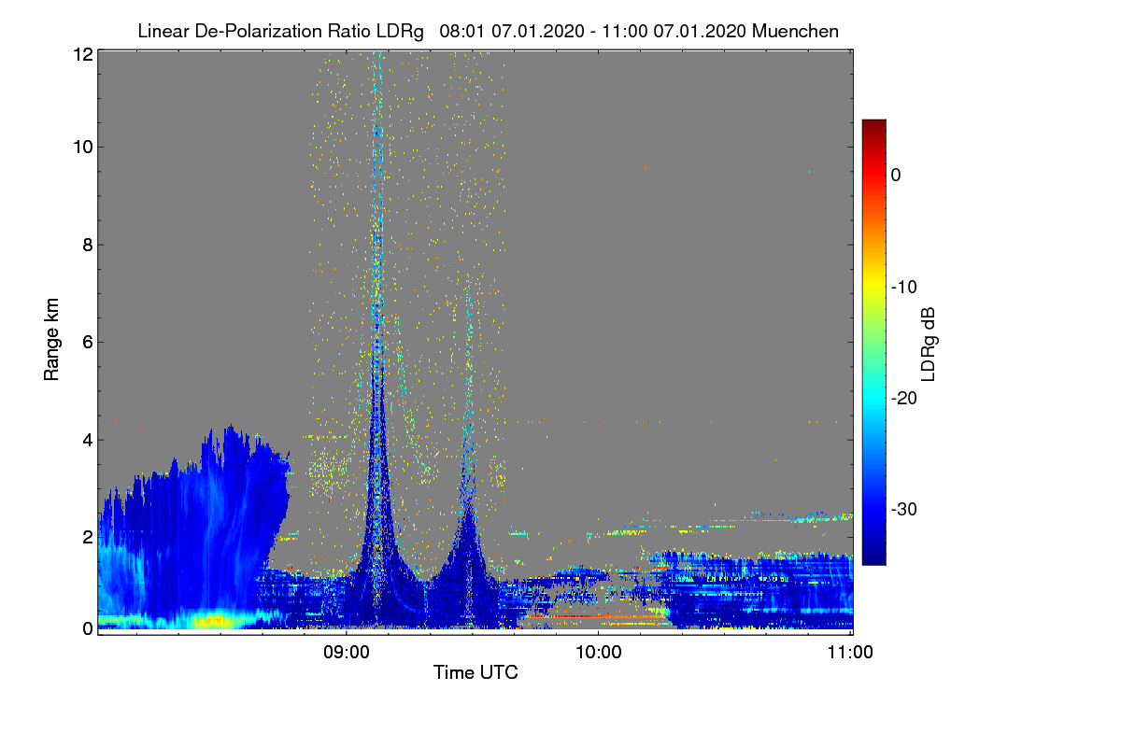The height and width of the screenshot is (747, 1121).
Task: Click the '09:00' time tick label
Action: (x=346, y=652)
